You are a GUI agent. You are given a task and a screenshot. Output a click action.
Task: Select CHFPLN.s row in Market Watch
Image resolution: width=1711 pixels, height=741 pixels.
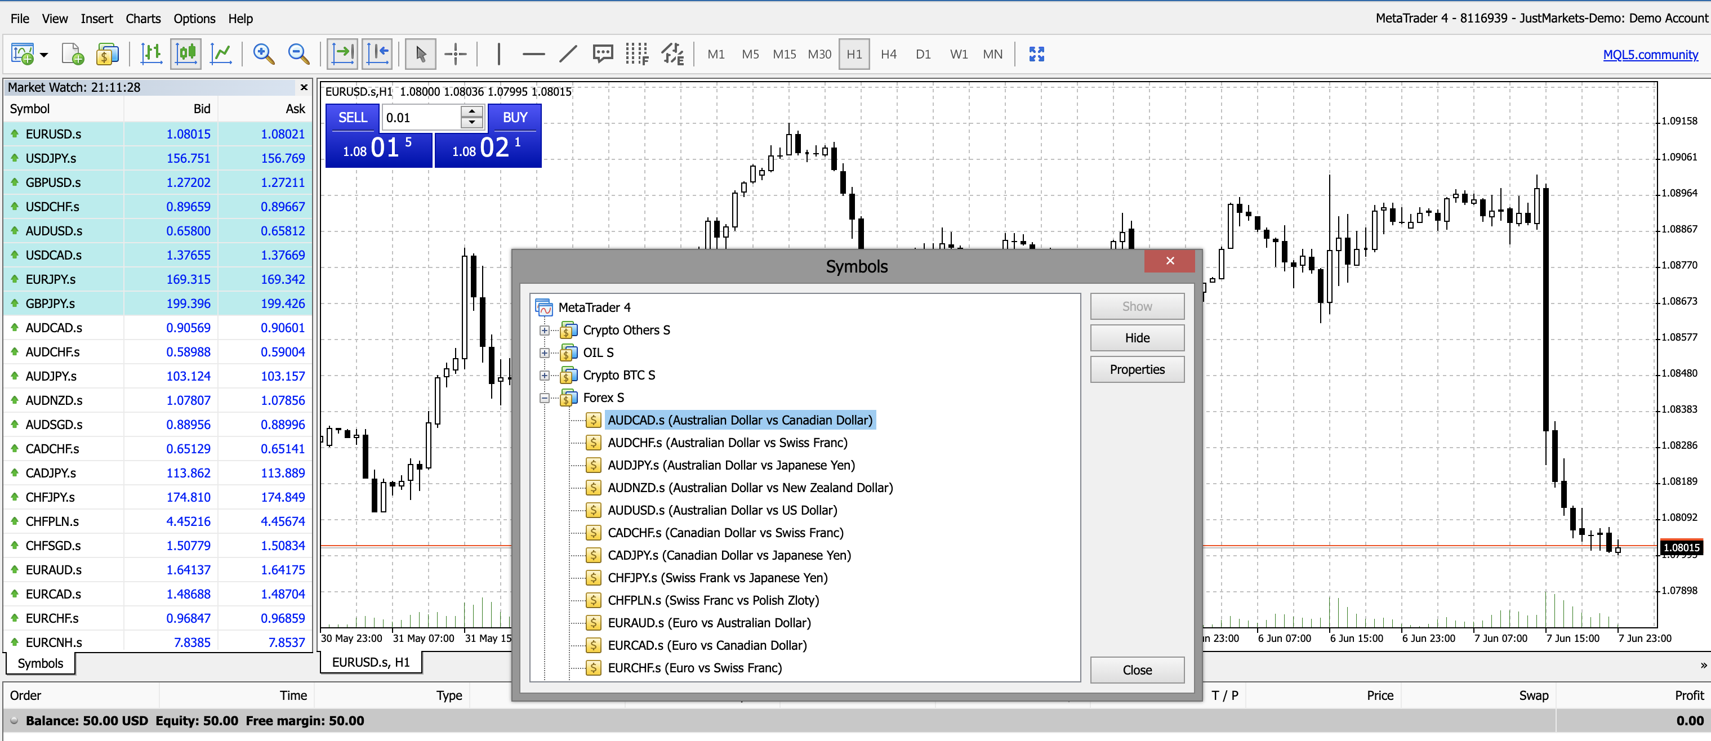pos(158,521)
